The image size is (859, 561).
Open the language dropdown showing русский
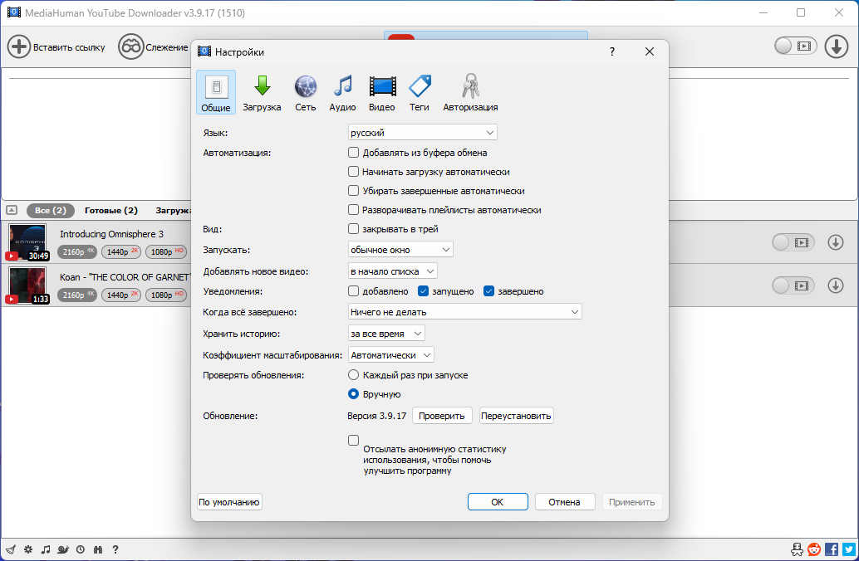tap(422, 133)
